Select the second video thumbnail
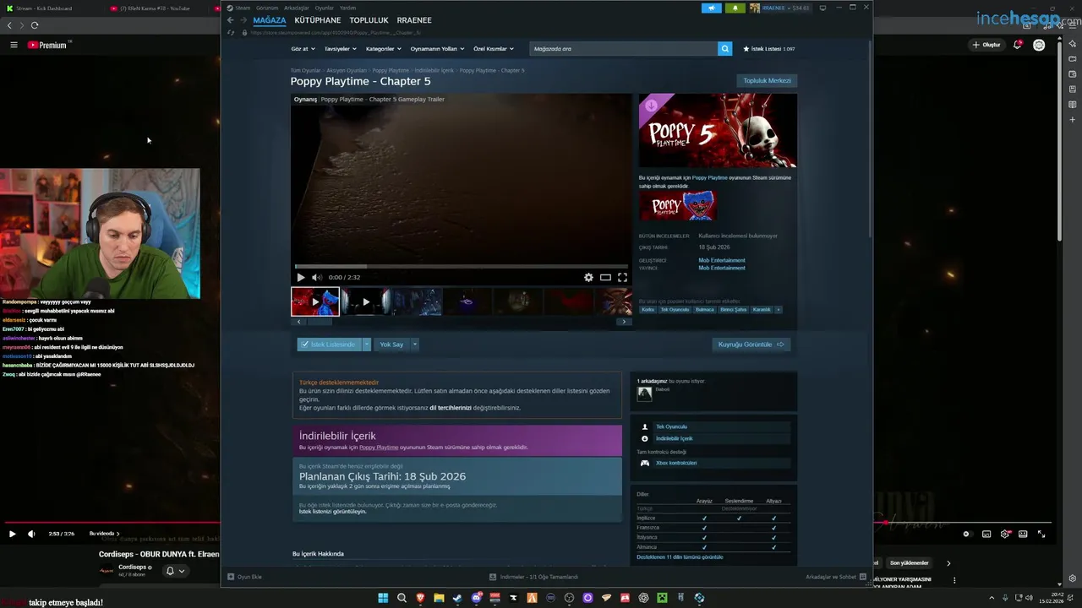Viewport: 1082px width, 608px height. click(x=365, y=301)
